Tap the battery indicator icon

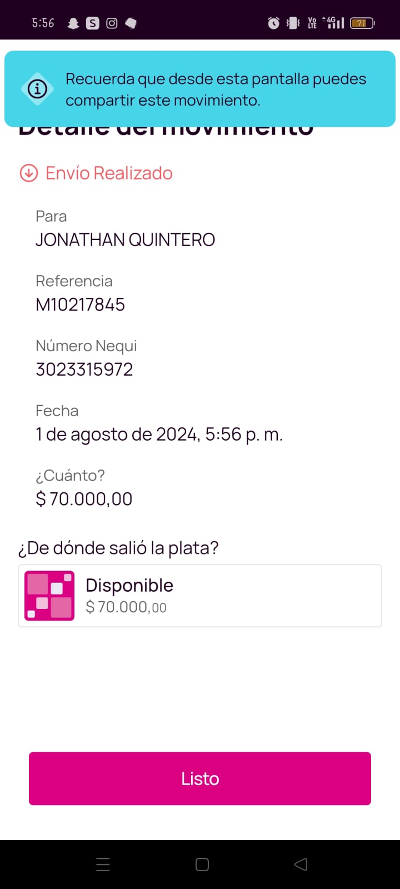(362, 23)
